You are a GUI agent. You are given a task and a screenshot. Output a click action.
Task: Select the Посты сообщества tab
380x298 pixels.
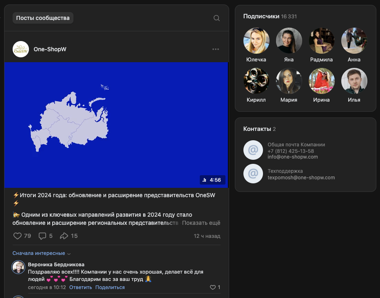(x=43, y=18)
